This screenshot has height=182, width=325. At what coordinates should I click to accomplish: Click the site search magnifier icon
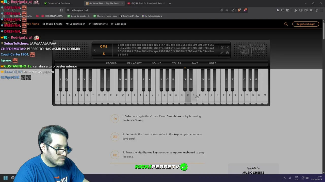pyautogui.click(x=286, y=24)
